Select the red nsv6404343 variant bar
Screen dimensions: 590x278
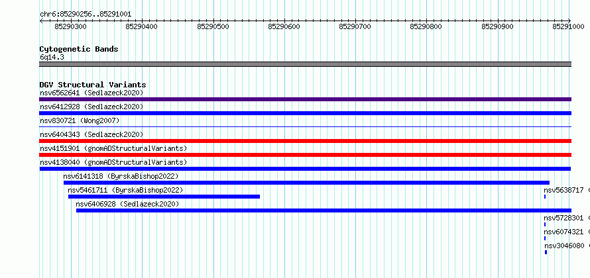click(x=305, y=141)
